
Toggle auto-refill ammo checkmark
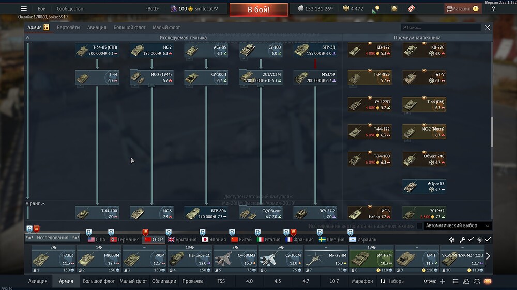click(488, 239)
